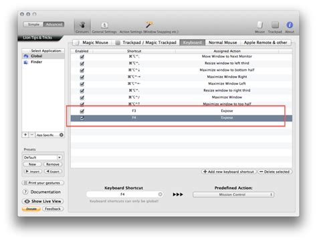
Task: Open General Settings in toolbar
Action: tap(104, 27)
